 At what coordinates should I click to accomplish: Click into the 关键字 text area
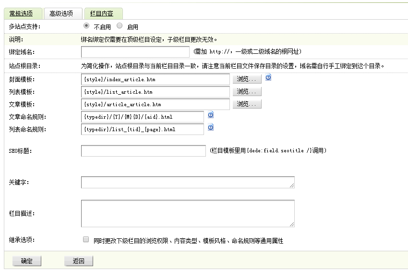(x=188, y=182)
